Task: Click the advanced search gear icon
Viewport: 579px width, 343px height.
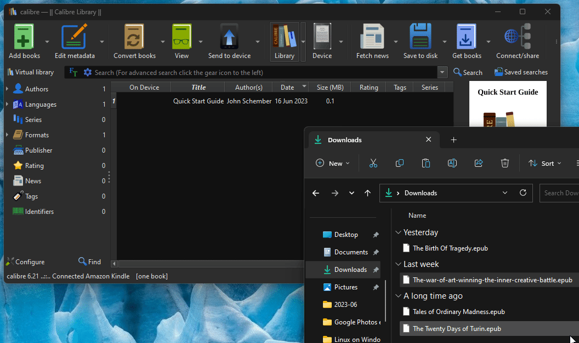Action: 88,72
